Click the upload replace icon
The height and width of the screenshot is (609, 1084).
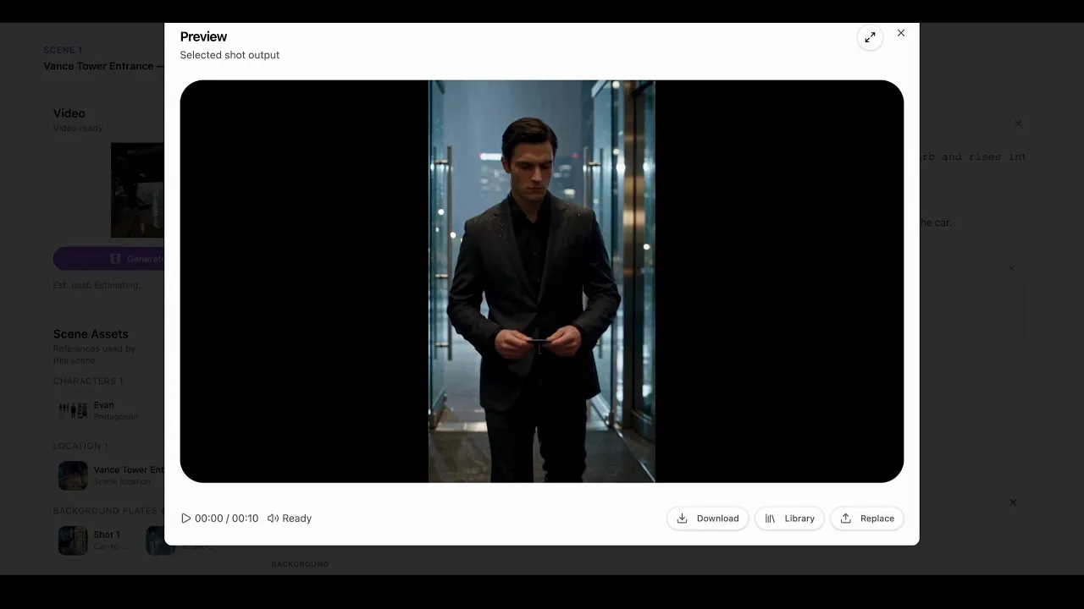845,518
